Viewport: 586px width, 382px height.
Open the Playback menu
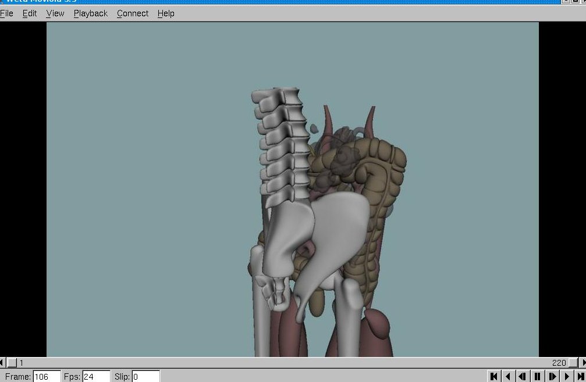point(90,13)
